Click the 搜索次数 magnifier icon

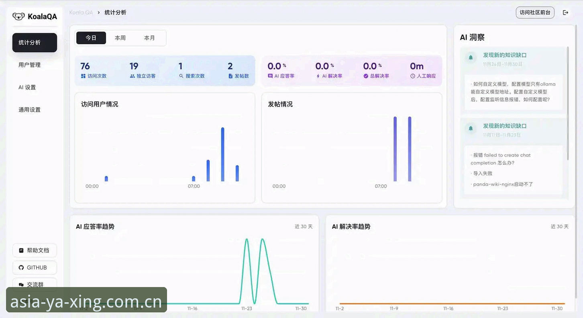[x=181, y=76]
